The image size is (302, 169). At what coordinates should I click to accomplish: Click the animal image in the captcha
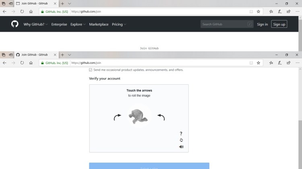(139, 116)
